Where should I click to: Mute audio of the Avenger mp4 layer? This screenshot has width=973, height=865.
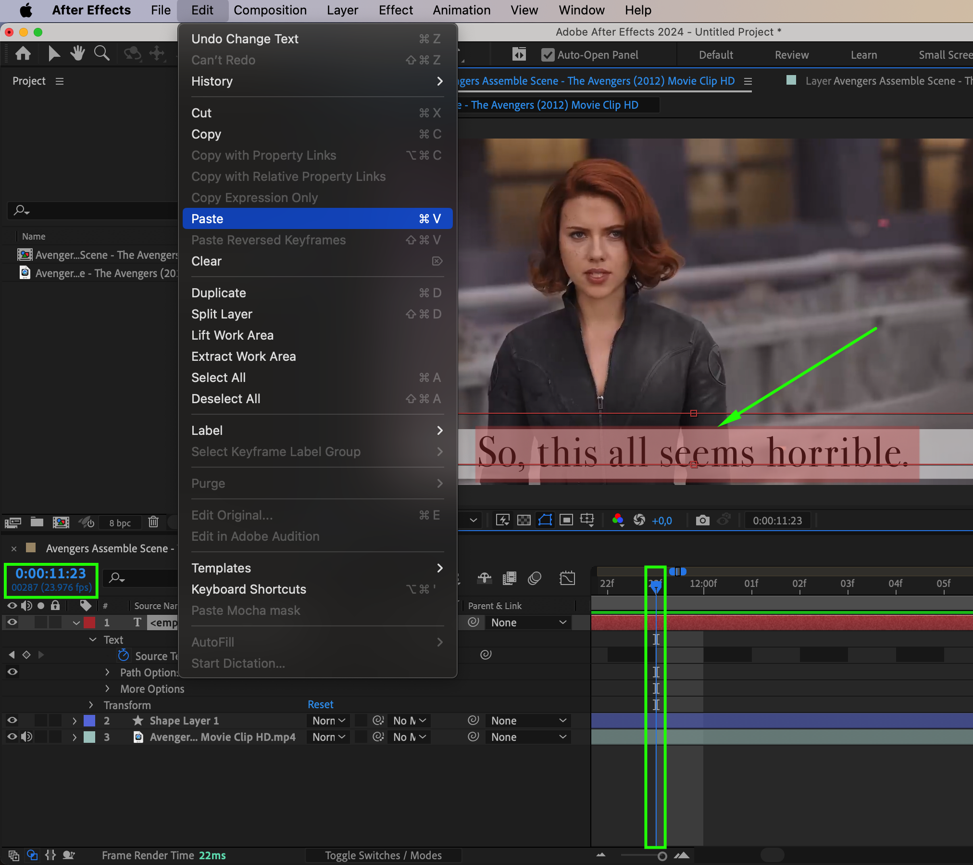pos(26,737)
